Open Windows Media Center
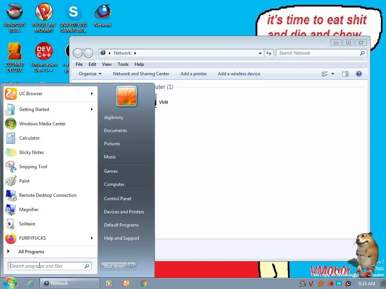Image resolution: width=386 pixels, height=289 pixels. 50,123
